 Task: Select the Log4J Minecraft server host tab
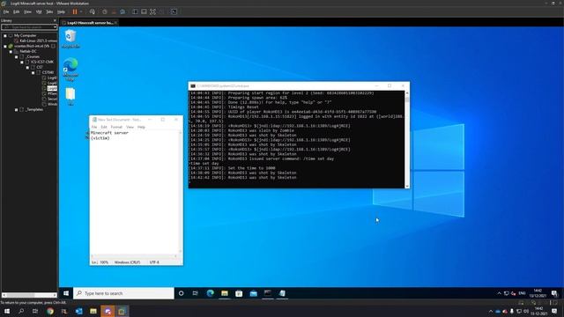90,23
